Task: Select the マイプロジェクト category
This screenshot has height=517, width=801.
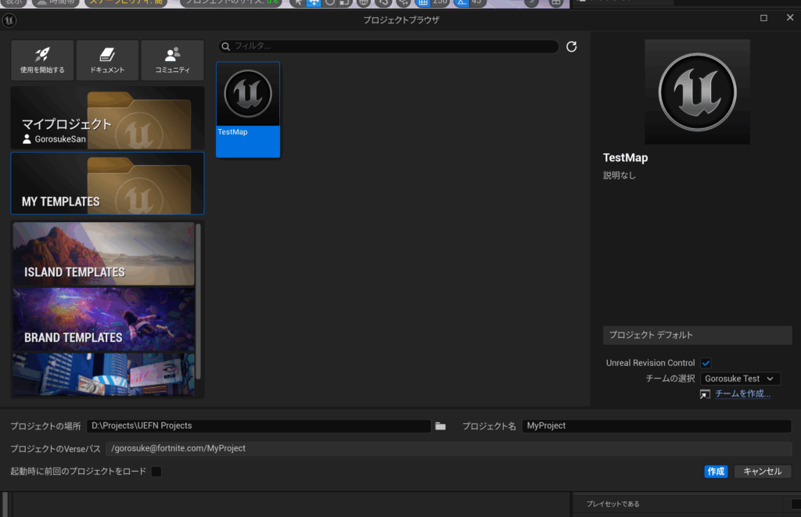Action: [x=107, y=118]
